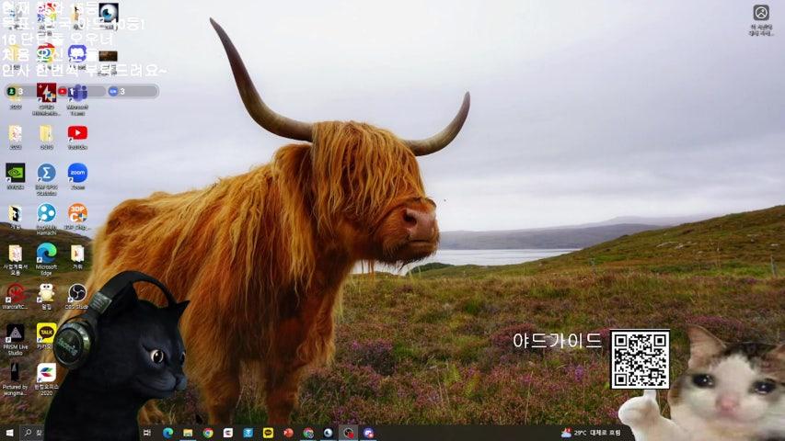This screenshot has height=441, width=785.
Task: Open the Microsoft Teams desktop shortcut
Action: [77, 99]
